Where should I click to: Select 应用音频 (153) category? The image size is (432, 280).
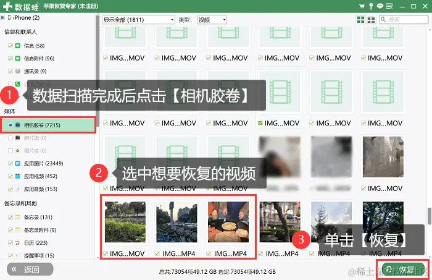[41, 189]
